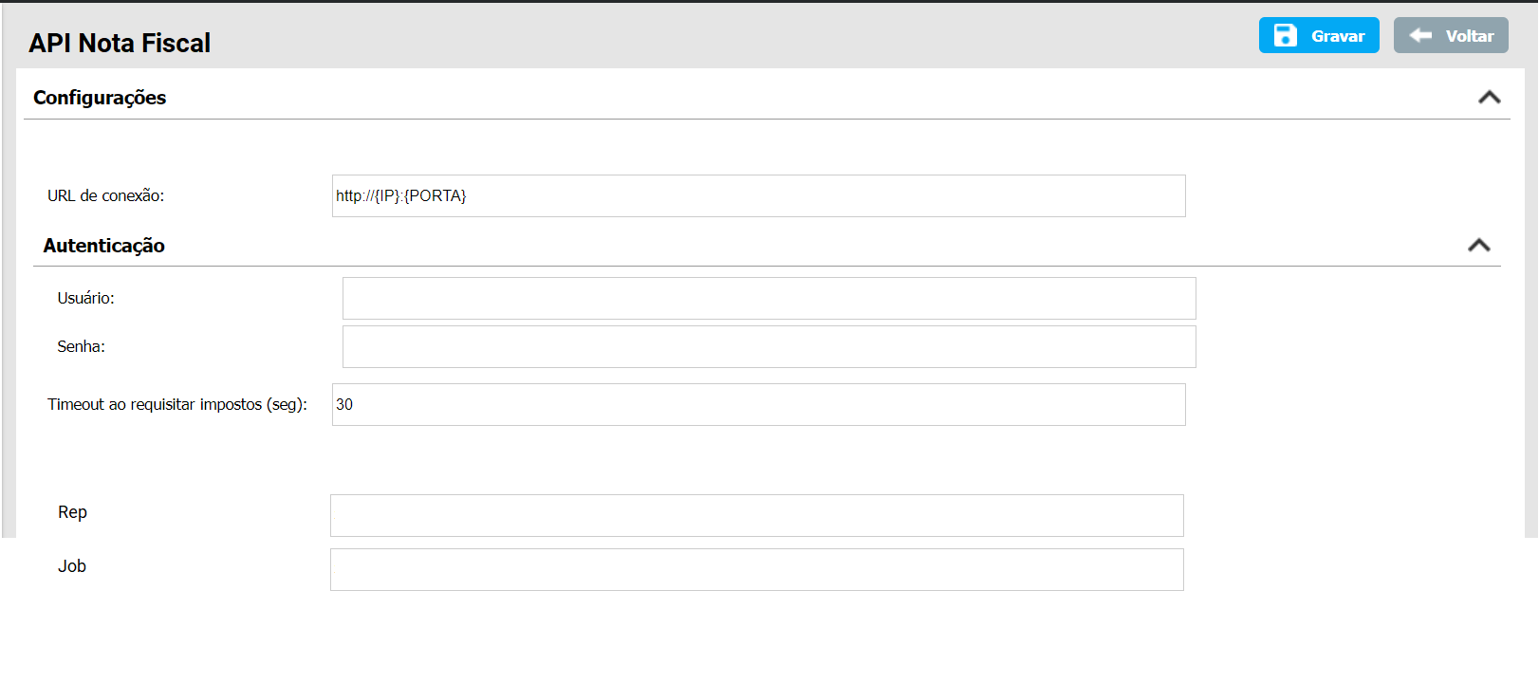Click the left arrow back icon
Screen dimensions: 1539x683
click(1420, 36)
